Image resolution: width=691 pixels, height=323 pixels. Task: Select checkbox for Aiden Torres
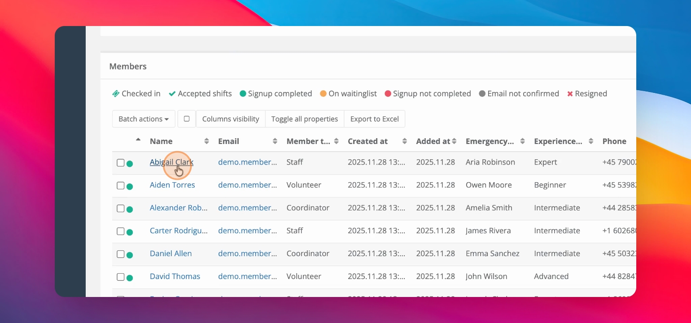120,186
